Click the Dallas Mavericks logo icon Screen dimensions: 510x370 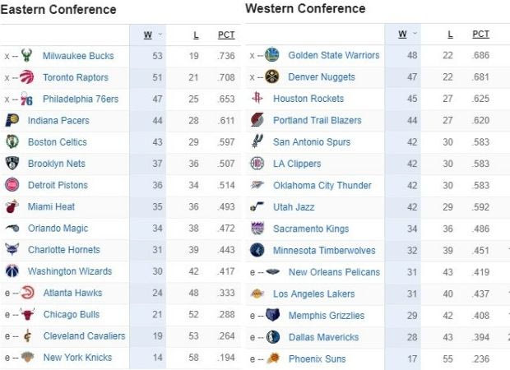[272, 337]
